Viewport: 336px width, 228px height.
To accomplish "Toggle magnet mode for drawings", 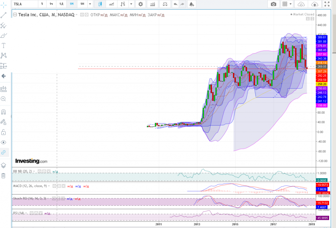I will pos(4,112).
